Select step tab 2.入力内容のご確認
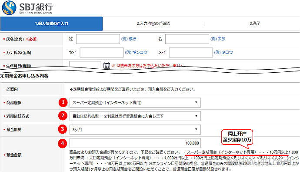 pyautogui.click(x=153, y=24)
